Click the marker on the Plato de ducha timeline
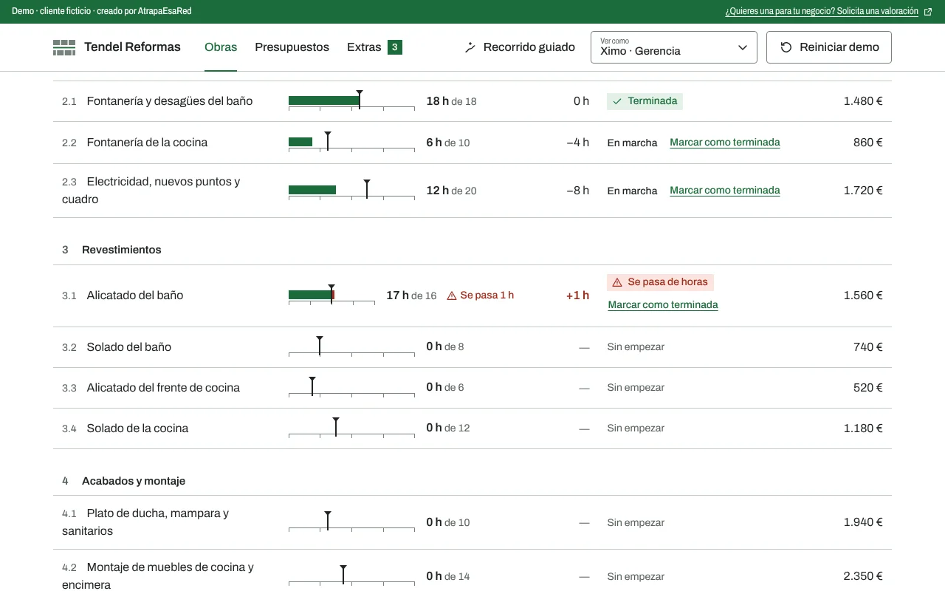Image resolution: width=945 pixels, height=591 pixels. tap(328, 520)
